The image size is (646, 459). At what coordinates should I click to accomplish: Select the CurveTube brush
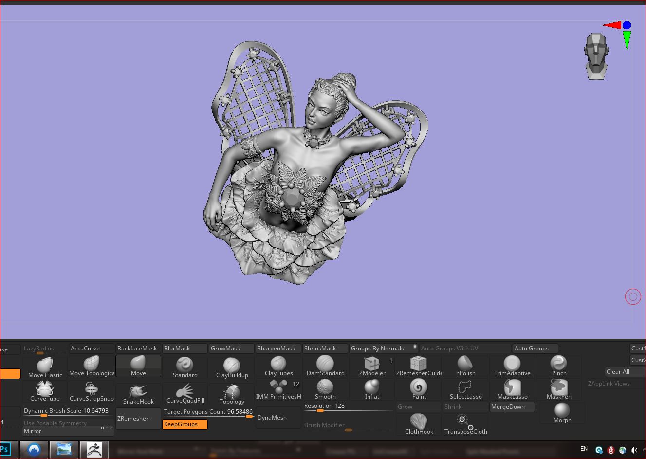point(45,391)
